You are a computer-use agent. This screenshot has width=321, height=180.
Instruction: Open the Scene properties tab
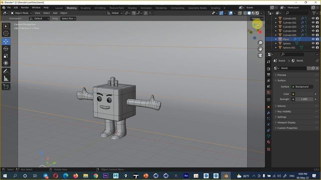pos(269,86)
